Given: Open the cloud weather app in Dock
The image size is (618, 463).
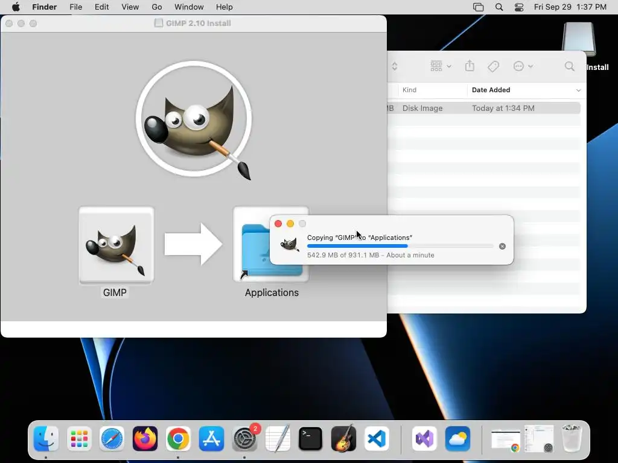Looking at the screenshot, I should pos(457,438).
